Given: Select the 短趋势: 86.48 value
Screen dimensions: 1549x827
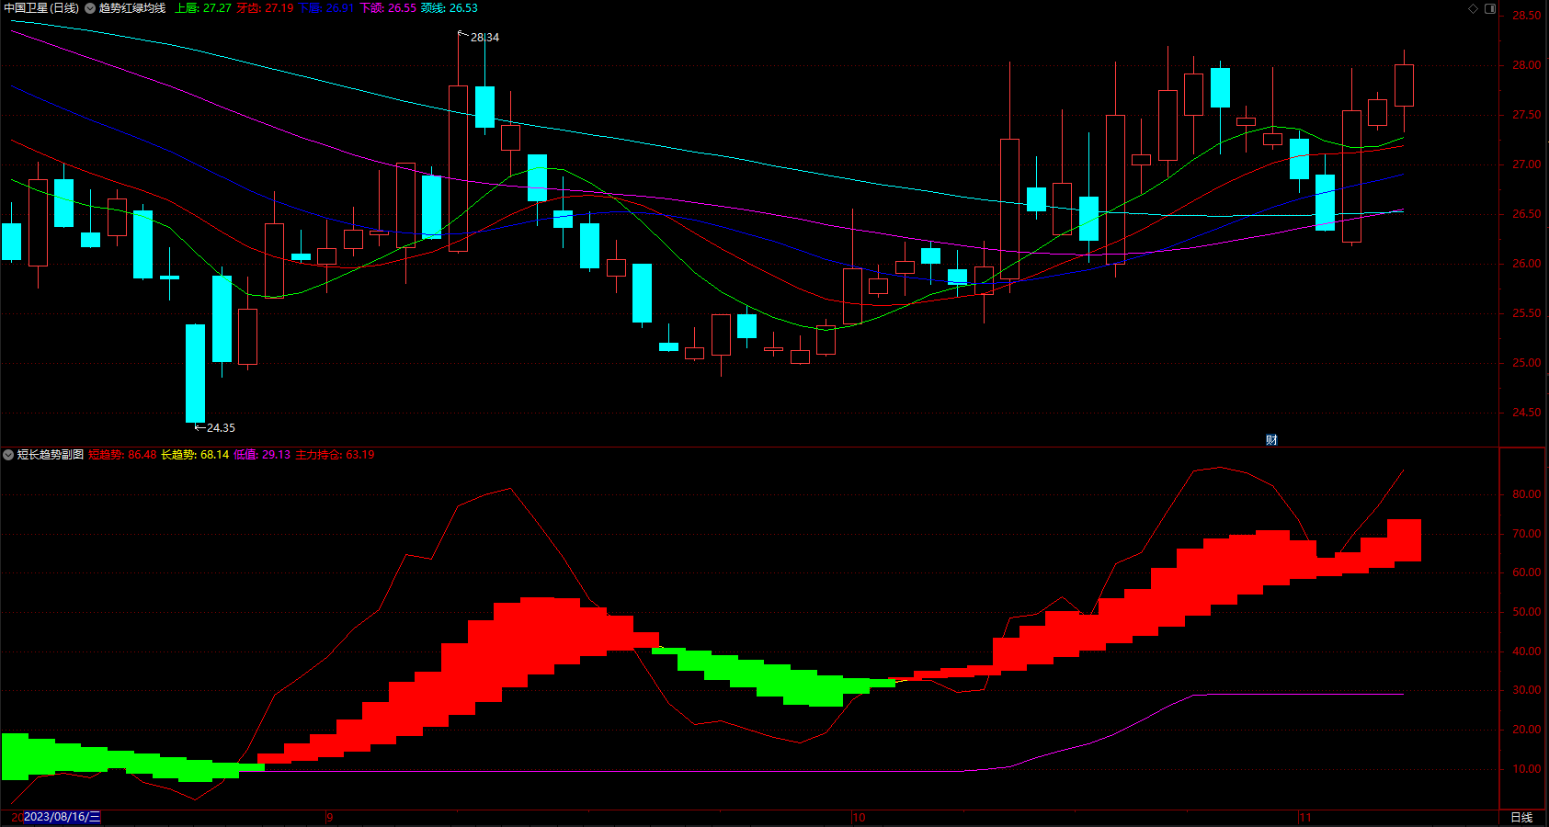Looking at the screenshot, I should coord(122,455).
